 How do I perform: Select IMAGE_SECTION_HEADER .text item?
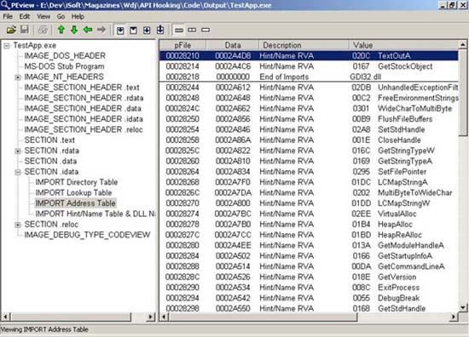pos(82,88)
